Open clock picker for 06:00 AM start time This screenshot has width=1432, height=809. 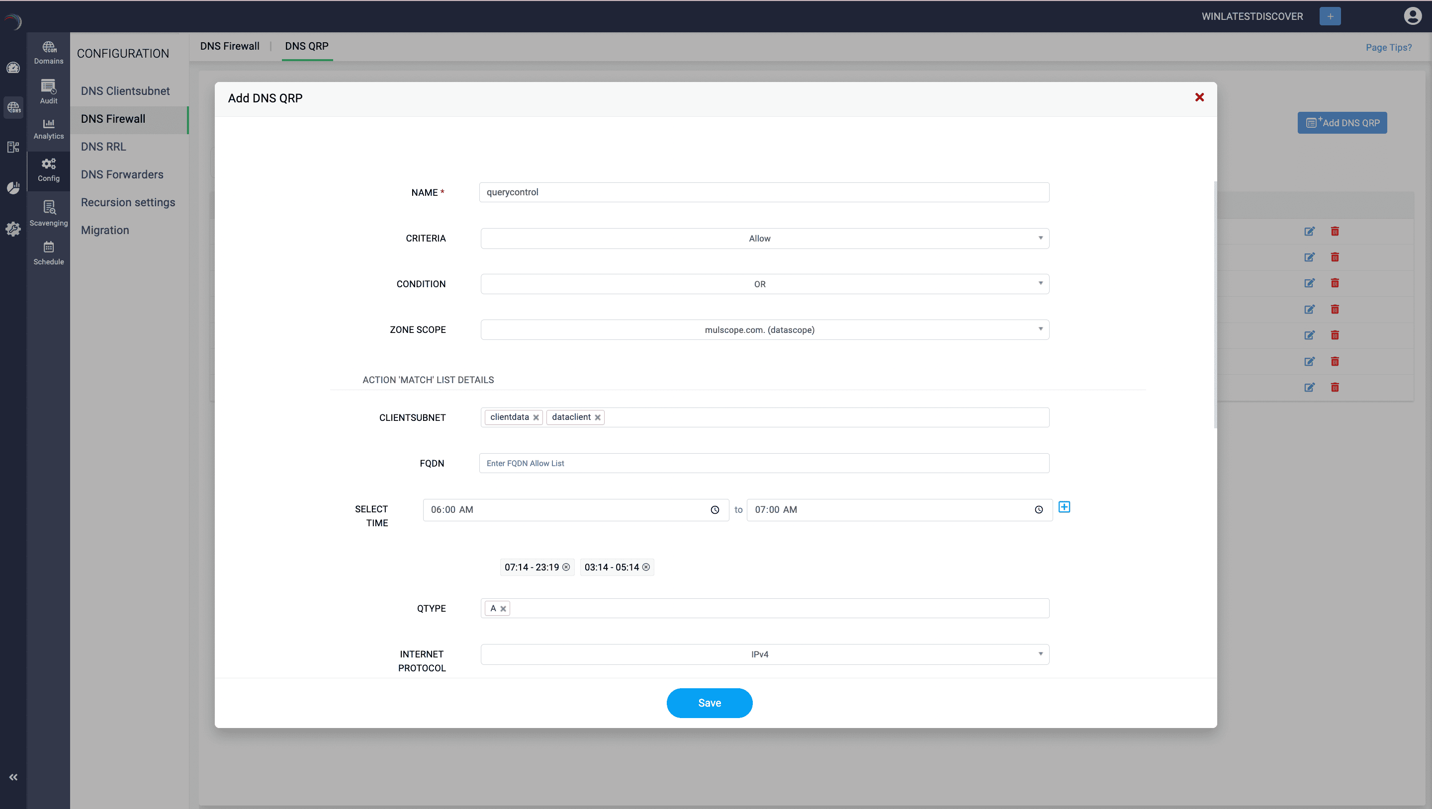pos(715,509)
